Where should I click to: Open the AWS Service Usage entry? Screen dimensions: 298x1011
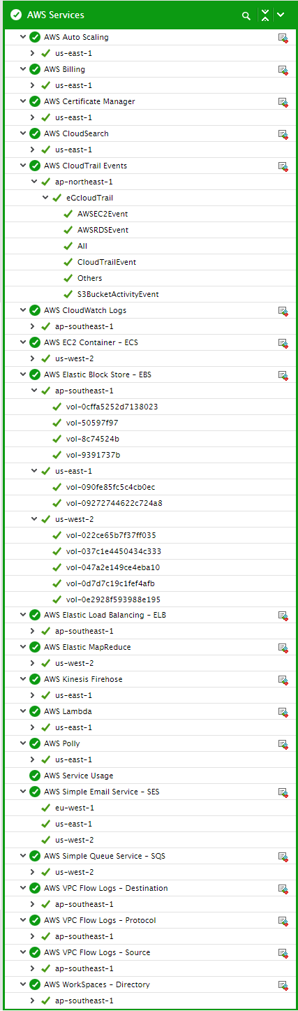tap(78, 776)
